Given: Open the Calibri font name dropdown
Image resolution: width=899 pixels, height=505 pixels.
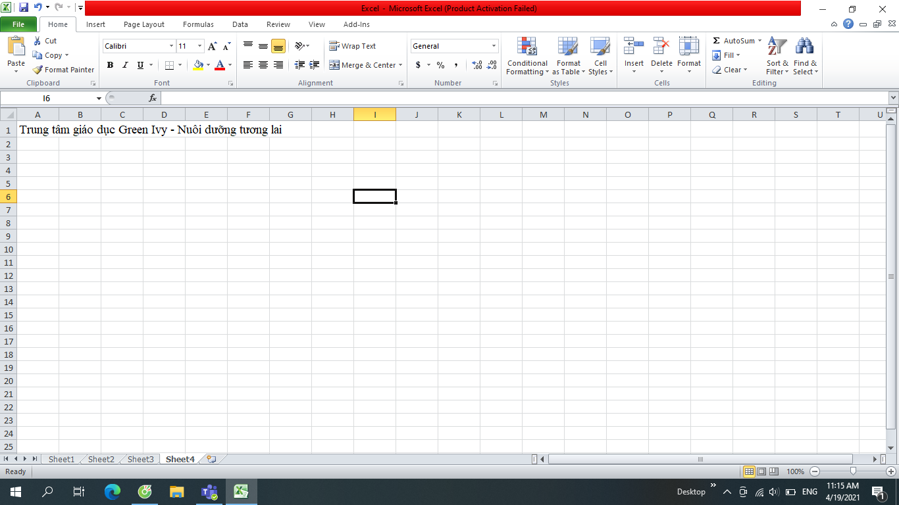Looking at the screenshot, I should click(172, 46).
